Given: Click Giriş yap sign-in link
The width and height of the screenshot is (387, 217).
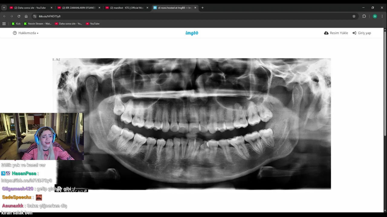Looking at the screenshot, I should [362, 33].
